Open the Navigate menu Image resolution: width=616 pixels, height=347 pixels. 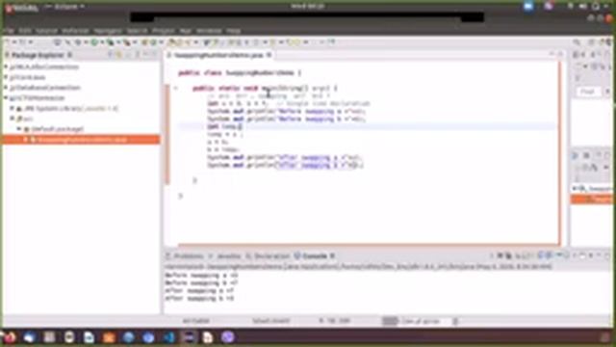(x=108, y=31)
